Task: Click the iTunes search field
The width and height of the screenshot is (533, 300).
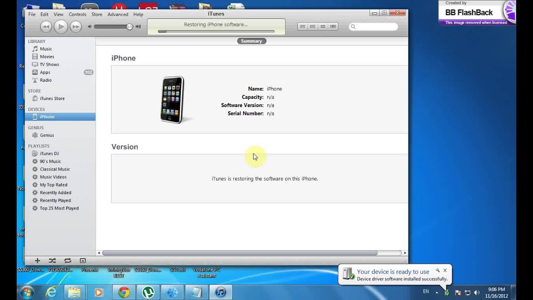Action: (373, 27)
